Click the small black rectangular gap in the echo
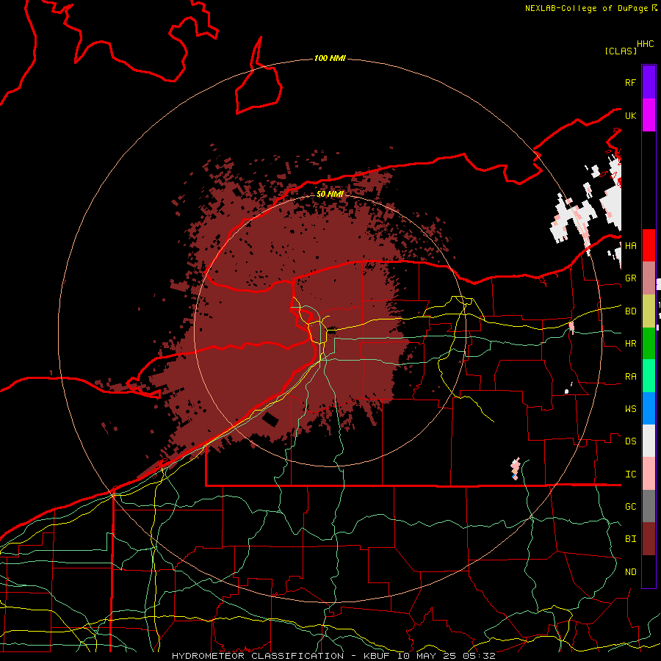The width and height of the screenshot is (661, 661). (270, 420)
